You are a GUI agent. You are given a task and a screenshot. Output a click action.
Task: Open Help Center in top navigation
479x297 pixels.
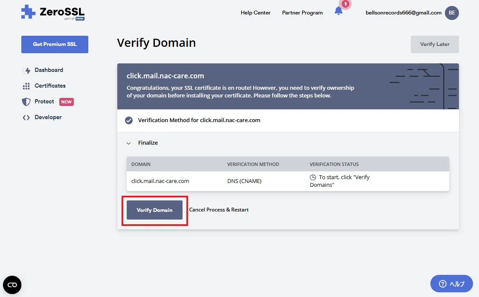click(x=255, y=13)
